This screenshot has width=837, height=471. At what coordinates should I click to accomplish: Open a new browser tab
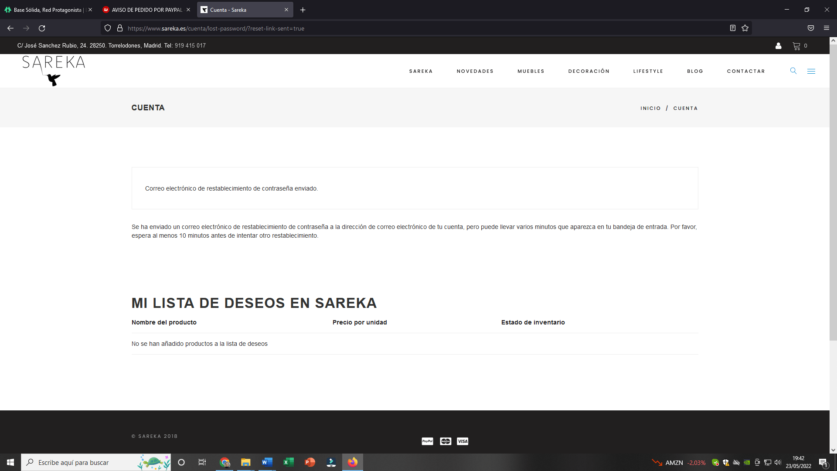tap(303, 10)
